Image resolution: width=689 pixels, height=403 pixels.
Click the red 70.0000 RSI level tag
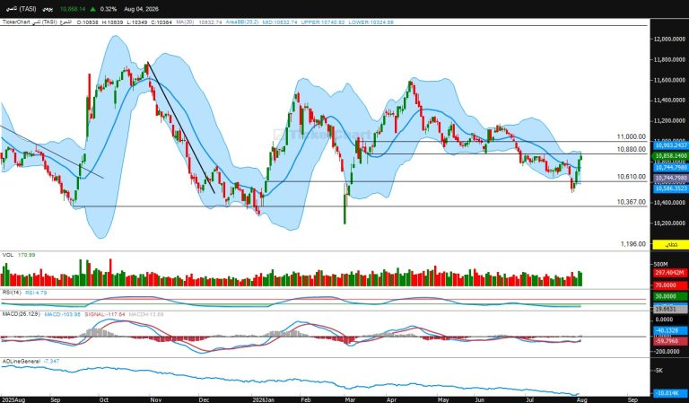coord(670,285)
